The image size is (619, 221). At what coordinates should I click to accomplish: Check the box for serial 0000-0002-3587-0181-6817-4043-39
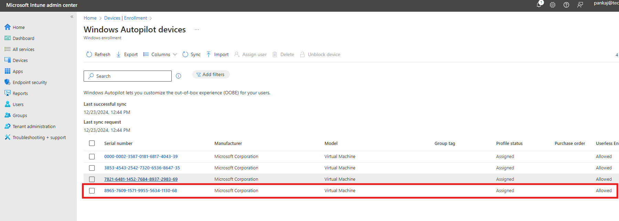92,157
